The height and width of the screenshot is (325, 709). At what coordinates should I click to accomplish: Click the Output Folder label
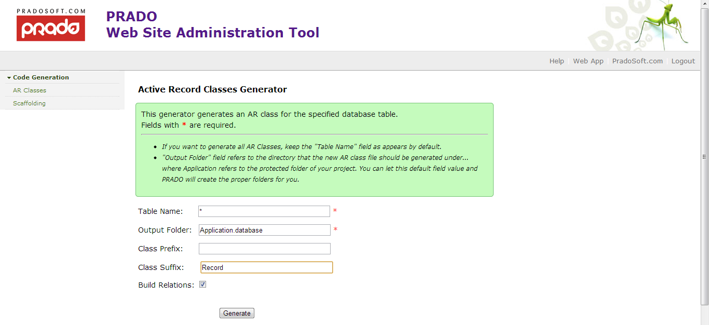click(x=165, y=230)
